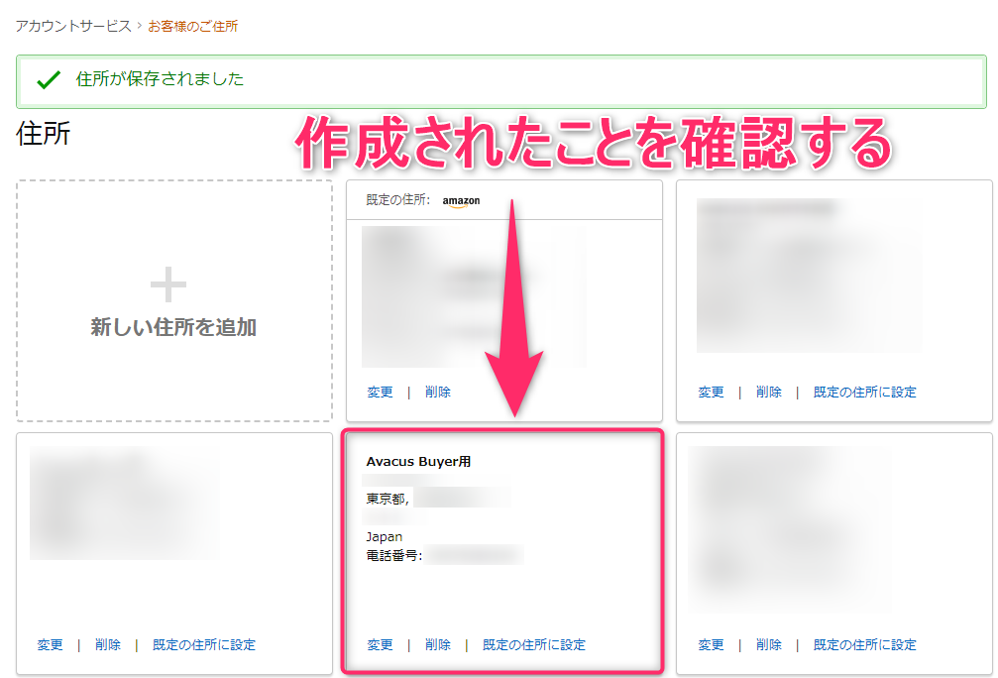Click 削除 on card right of Avacus Buyer用
Image resolution: width=998 pixels, height=678 pixels.
[x=768, y=644]
